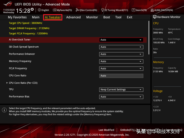Select the Memory Frequency label
This screenshot has height=138, width=184.
point(20,61)
